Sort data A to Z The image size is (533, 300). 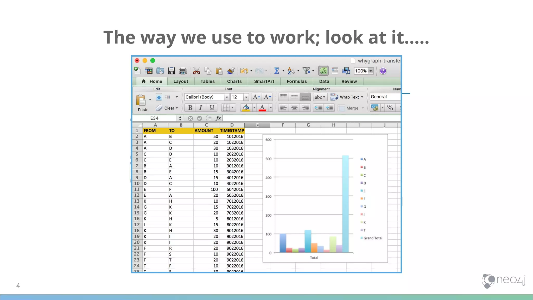[291, 71]
